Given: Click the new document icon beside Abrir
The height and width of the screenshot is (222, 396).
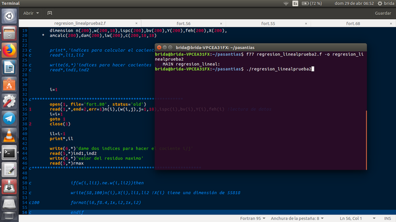Looking at the screenshot, I should (49, 13).
